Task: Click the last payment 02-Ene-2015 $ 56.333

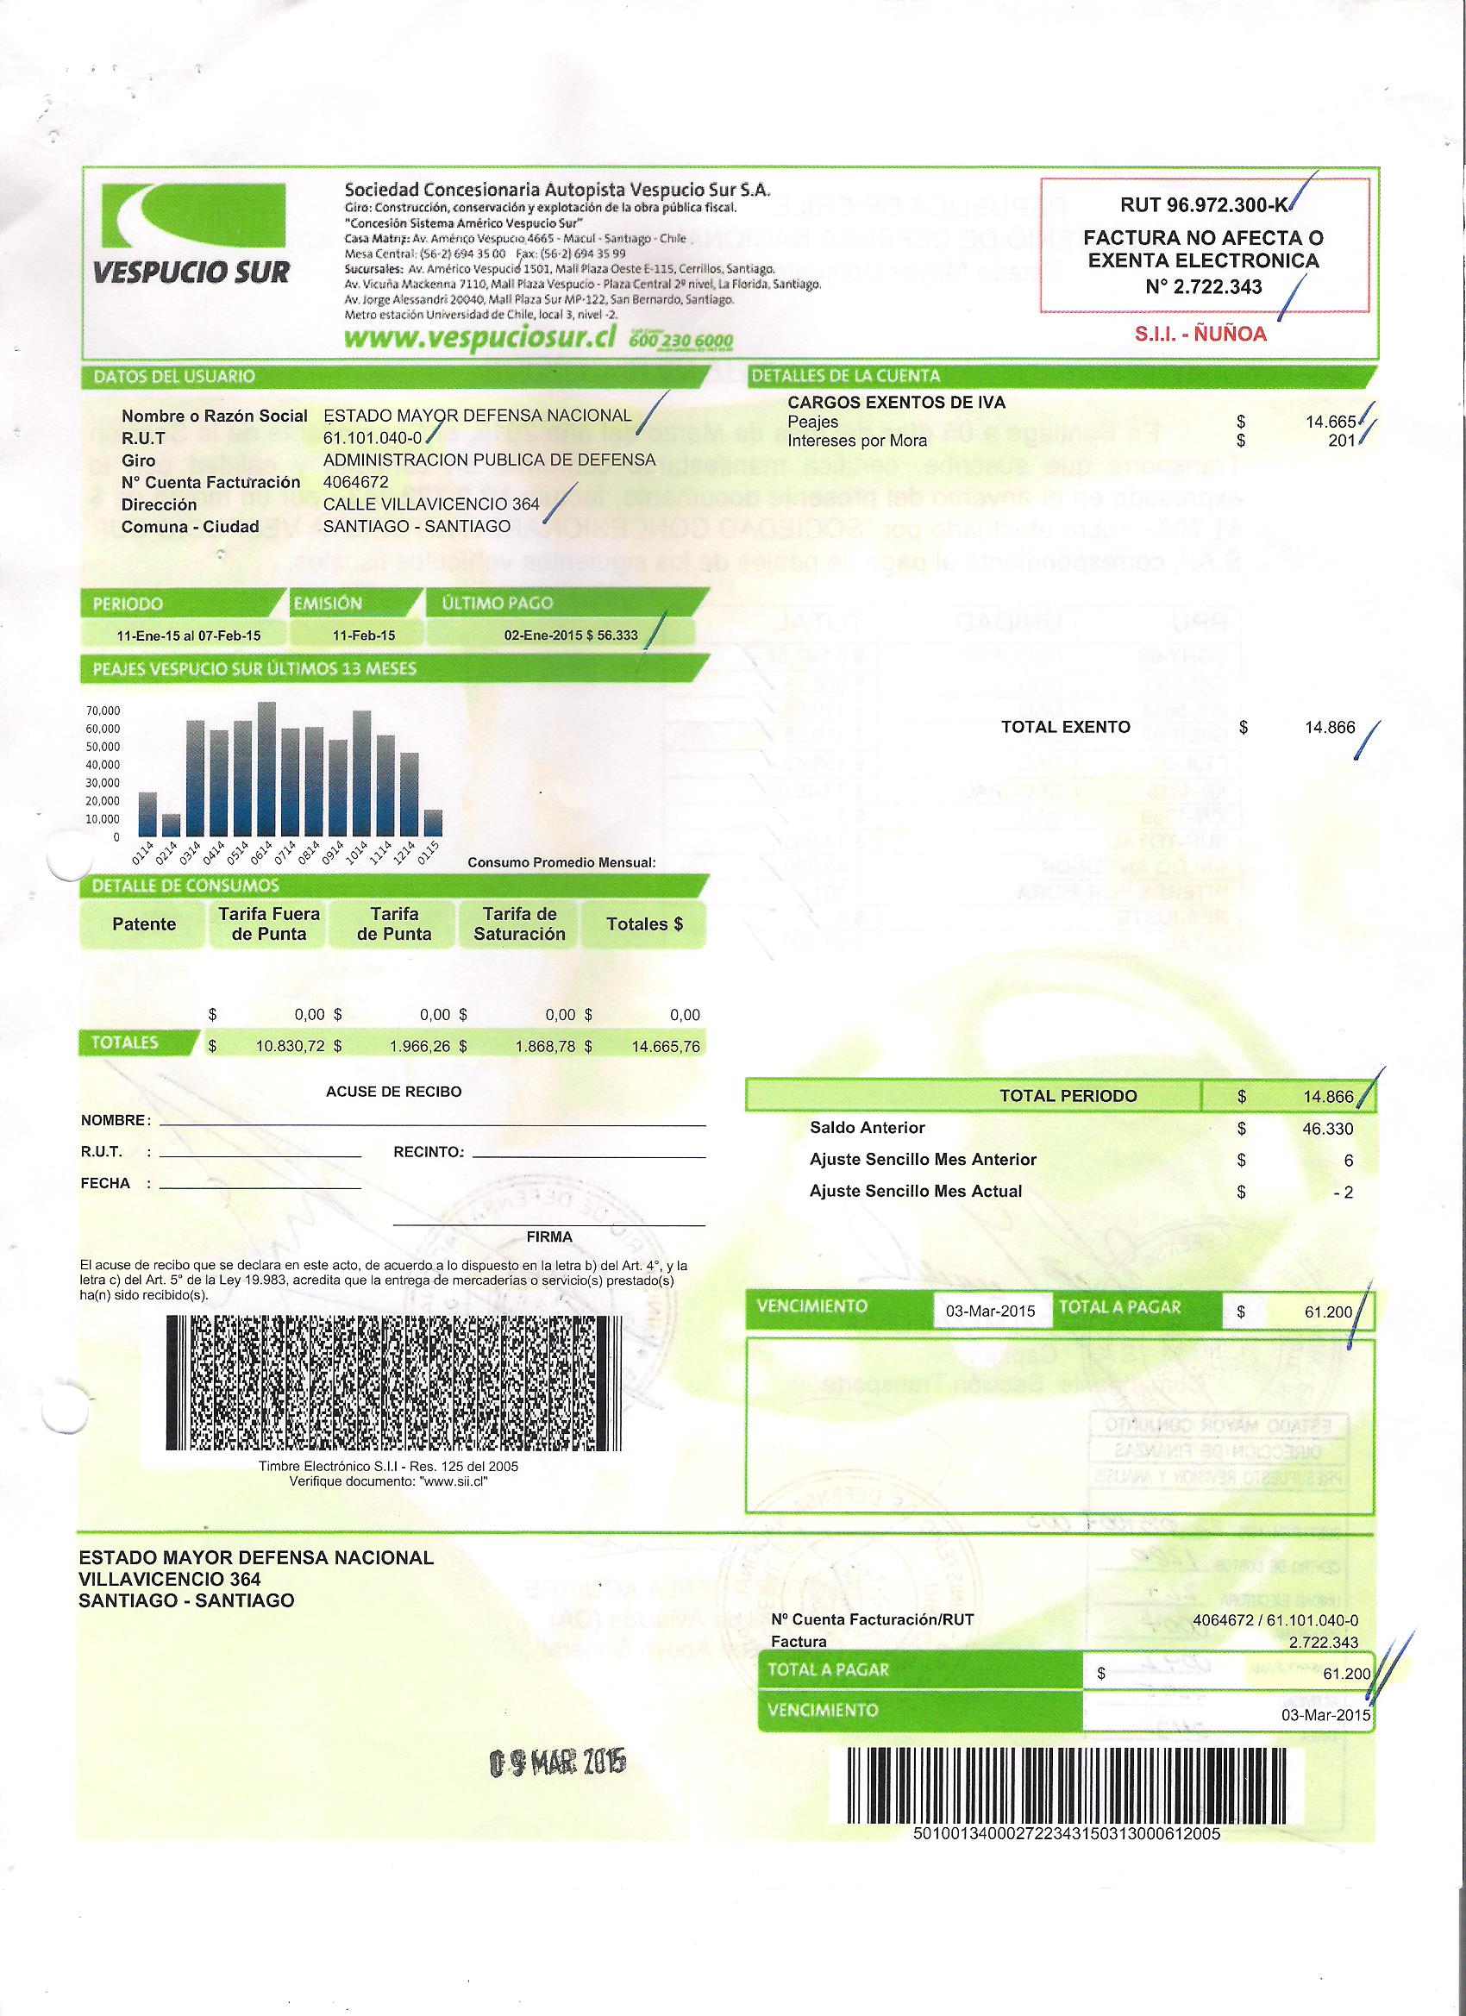Action: click(571, 635)
